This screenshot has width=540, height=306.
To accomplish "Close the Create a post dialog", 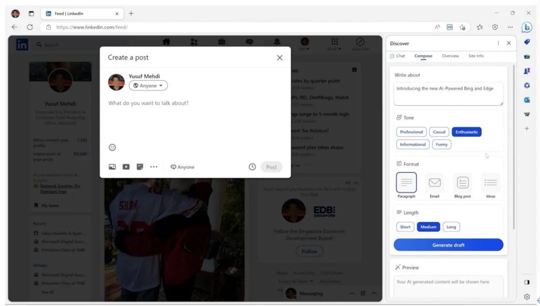I will (x=279, y=58).
